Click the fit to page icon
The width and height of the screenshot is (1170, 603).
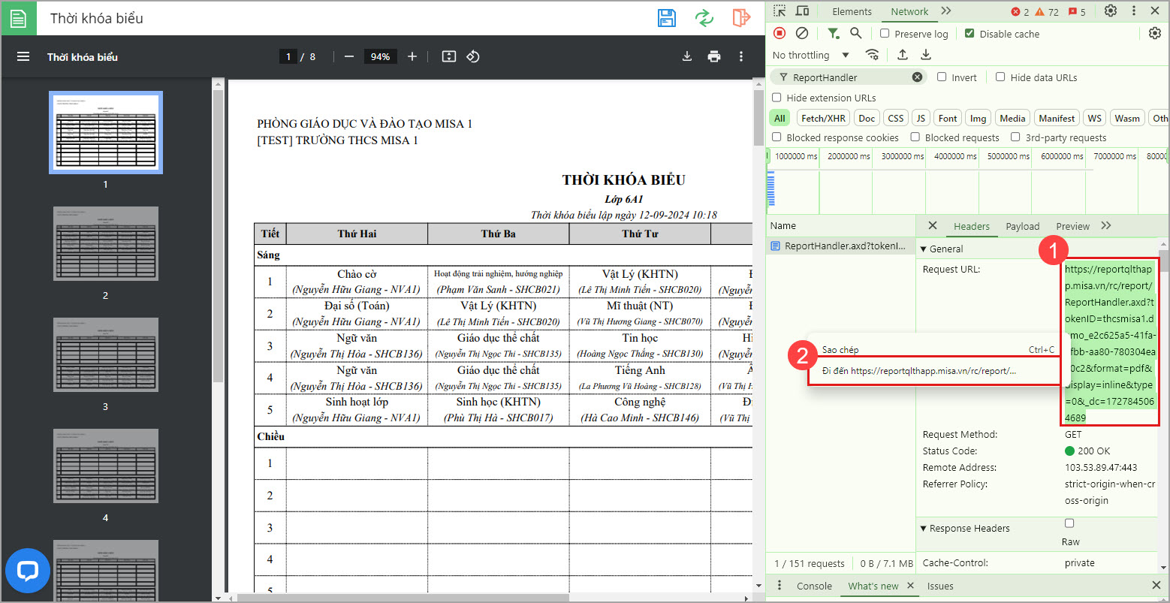(449, 57)
